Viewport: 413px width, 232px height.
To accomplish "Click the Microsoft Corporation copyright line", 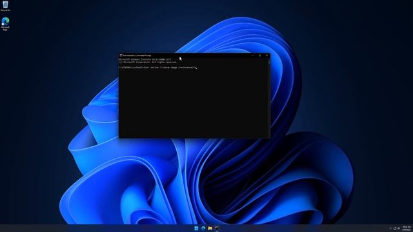I will [x=148, y=63].
